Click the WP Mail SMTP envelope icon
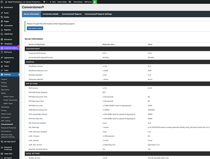This screenshot has height=159, width=210. click(x=2, y=141)
